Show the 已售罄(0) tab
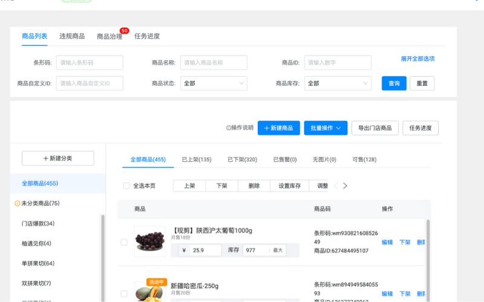Image resolution: width=484 pixels, height=302 pixels. (285, 159)
